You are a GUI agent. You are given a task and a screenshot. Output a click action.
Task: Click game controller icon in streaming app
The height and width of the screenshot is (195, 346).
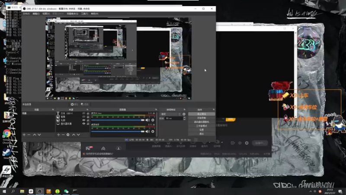pyautogui.click(x=89, y=148)
